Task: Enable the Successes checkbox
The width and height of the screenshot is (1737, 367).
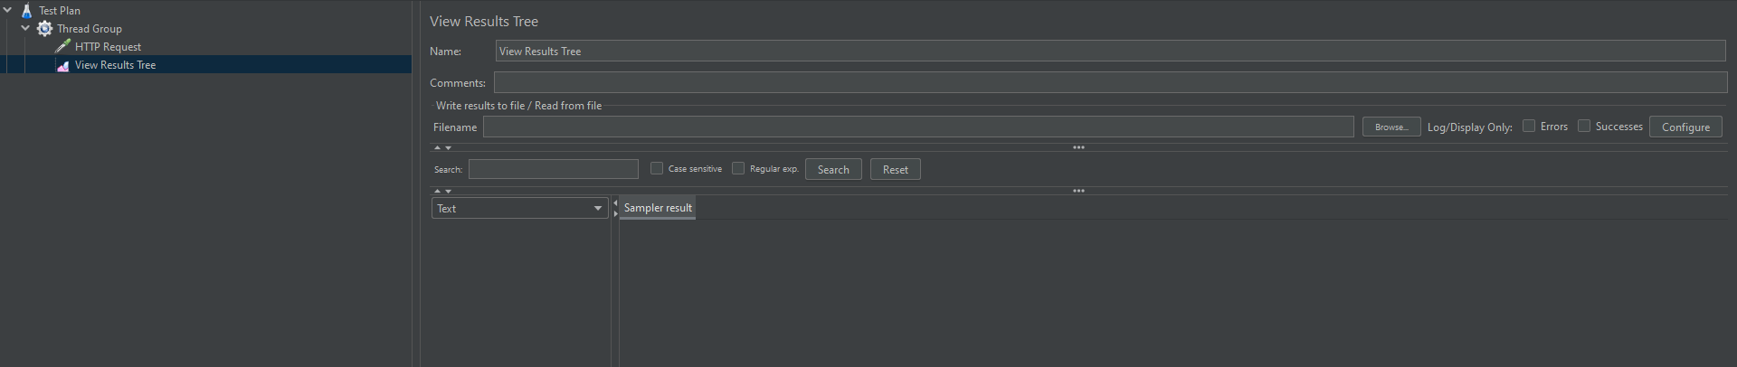Action: (x=1584, y=126)
